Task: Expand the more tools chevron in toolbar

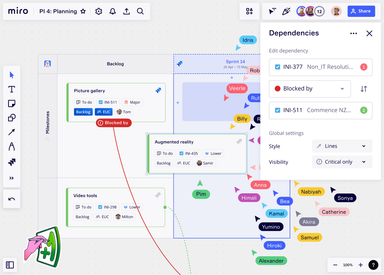Action: point(12,178)
